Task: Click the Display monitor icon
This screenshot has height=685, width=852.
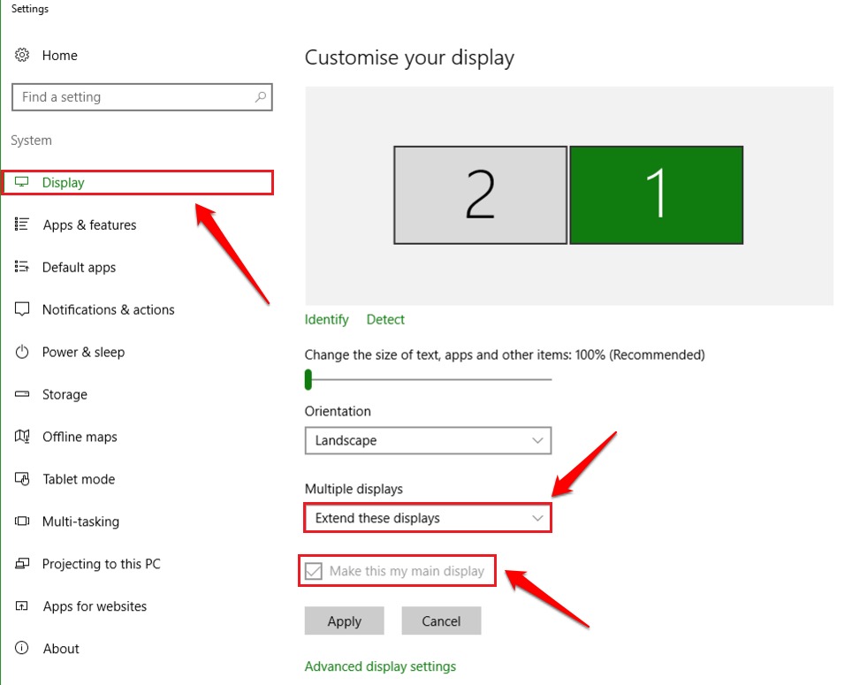Action: tap(22, 182)
